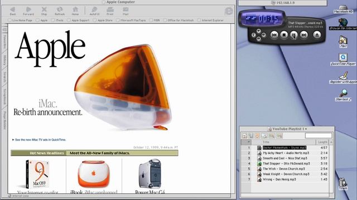
Task: Click second icon in playlist toolbar
Action: point(250,136)
